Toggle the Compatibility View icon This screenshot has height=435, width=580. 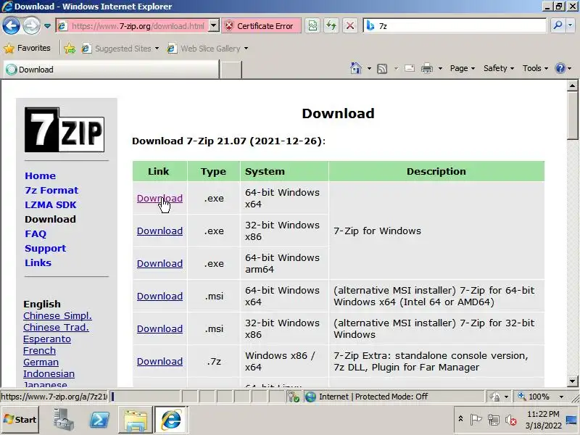click(x=312, y=26)
